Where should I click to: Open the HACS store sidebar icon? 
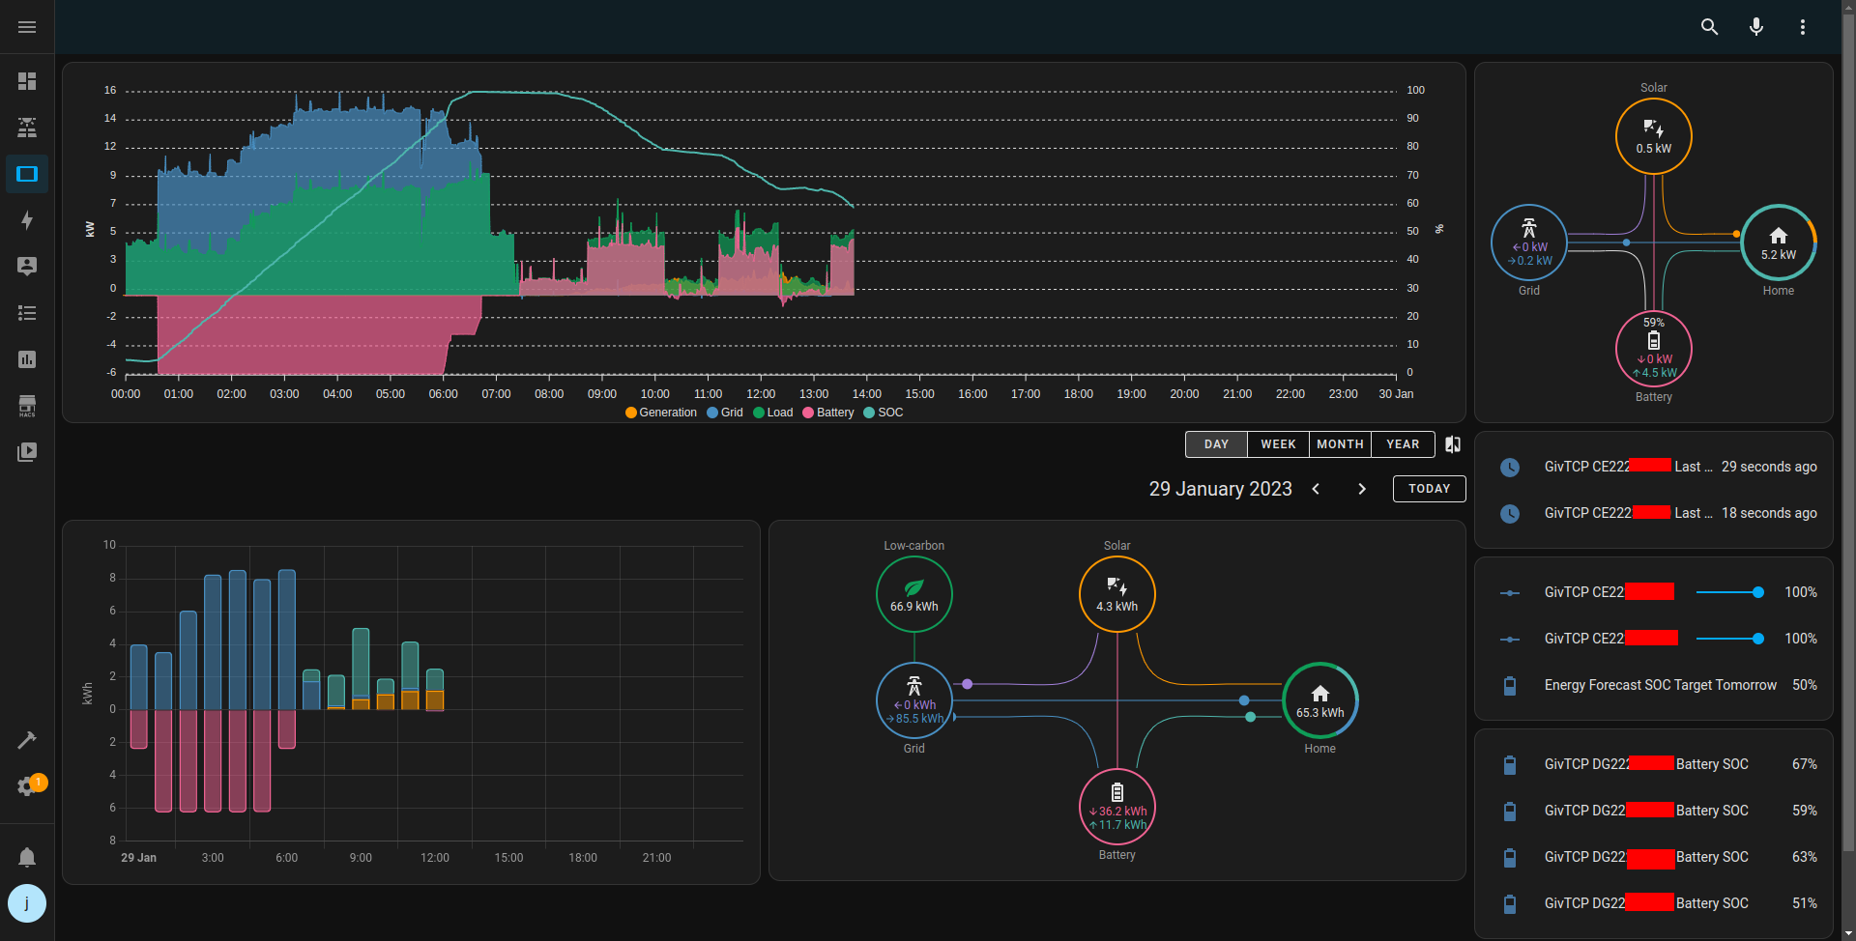coord(27,406)
